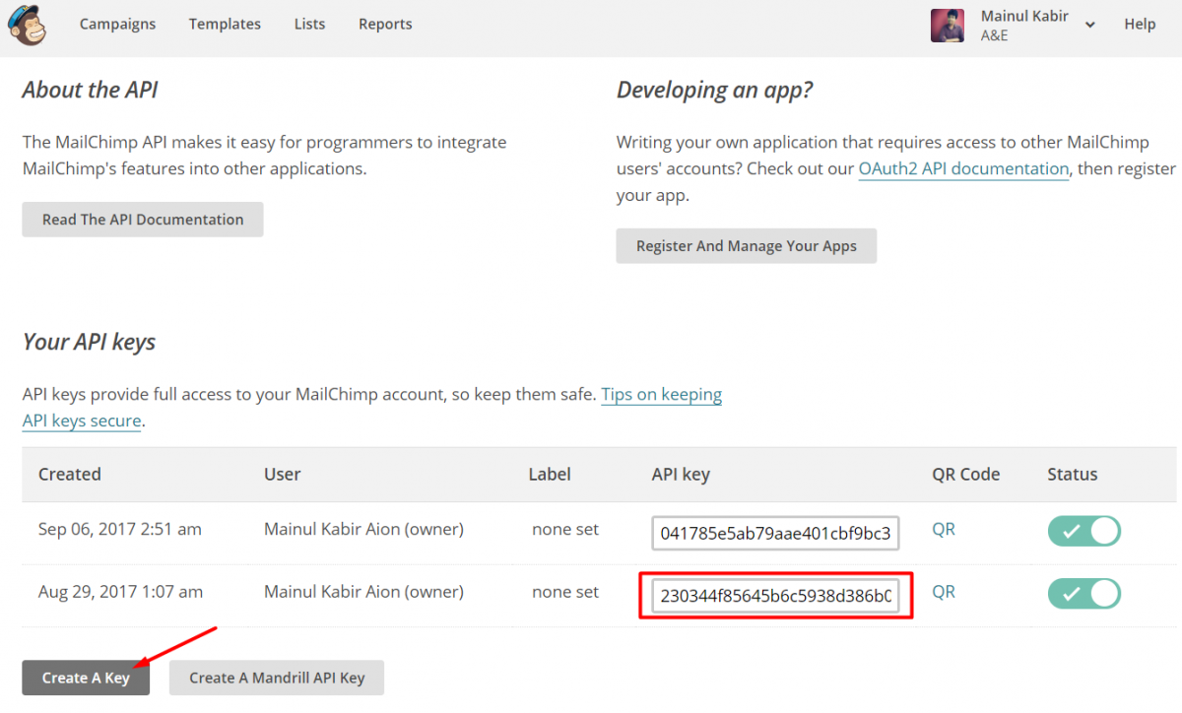
Task: Select the Freddie head icon in the top bar
Action: 27,25
